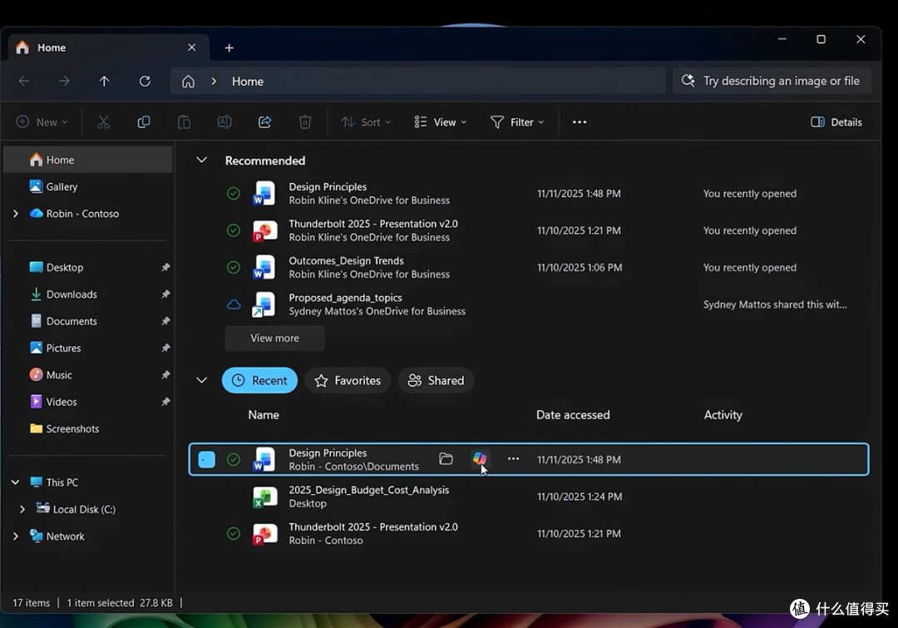
Task: Open the Sort dropdown
Action: click(x=366, y=122)
